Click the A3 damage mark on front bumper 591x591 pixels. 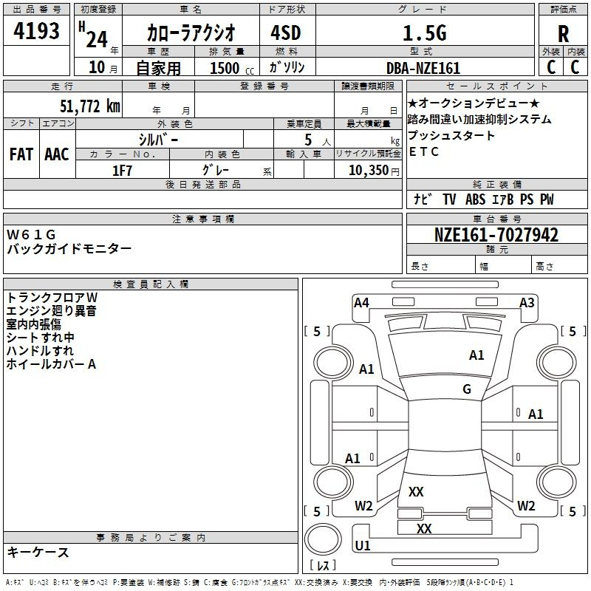[x=526, y=302]
